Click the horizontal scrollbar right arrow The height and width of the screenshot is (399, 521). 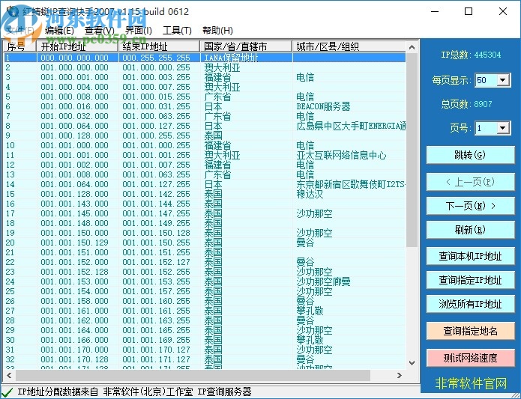point(400,376)
